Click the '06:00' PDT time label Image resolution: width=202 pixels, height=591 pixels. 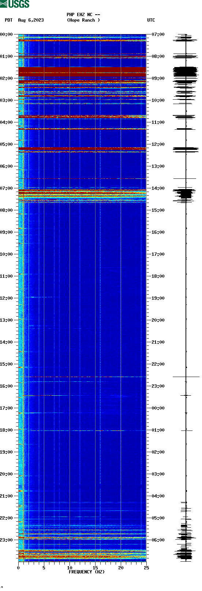(6, 166)
